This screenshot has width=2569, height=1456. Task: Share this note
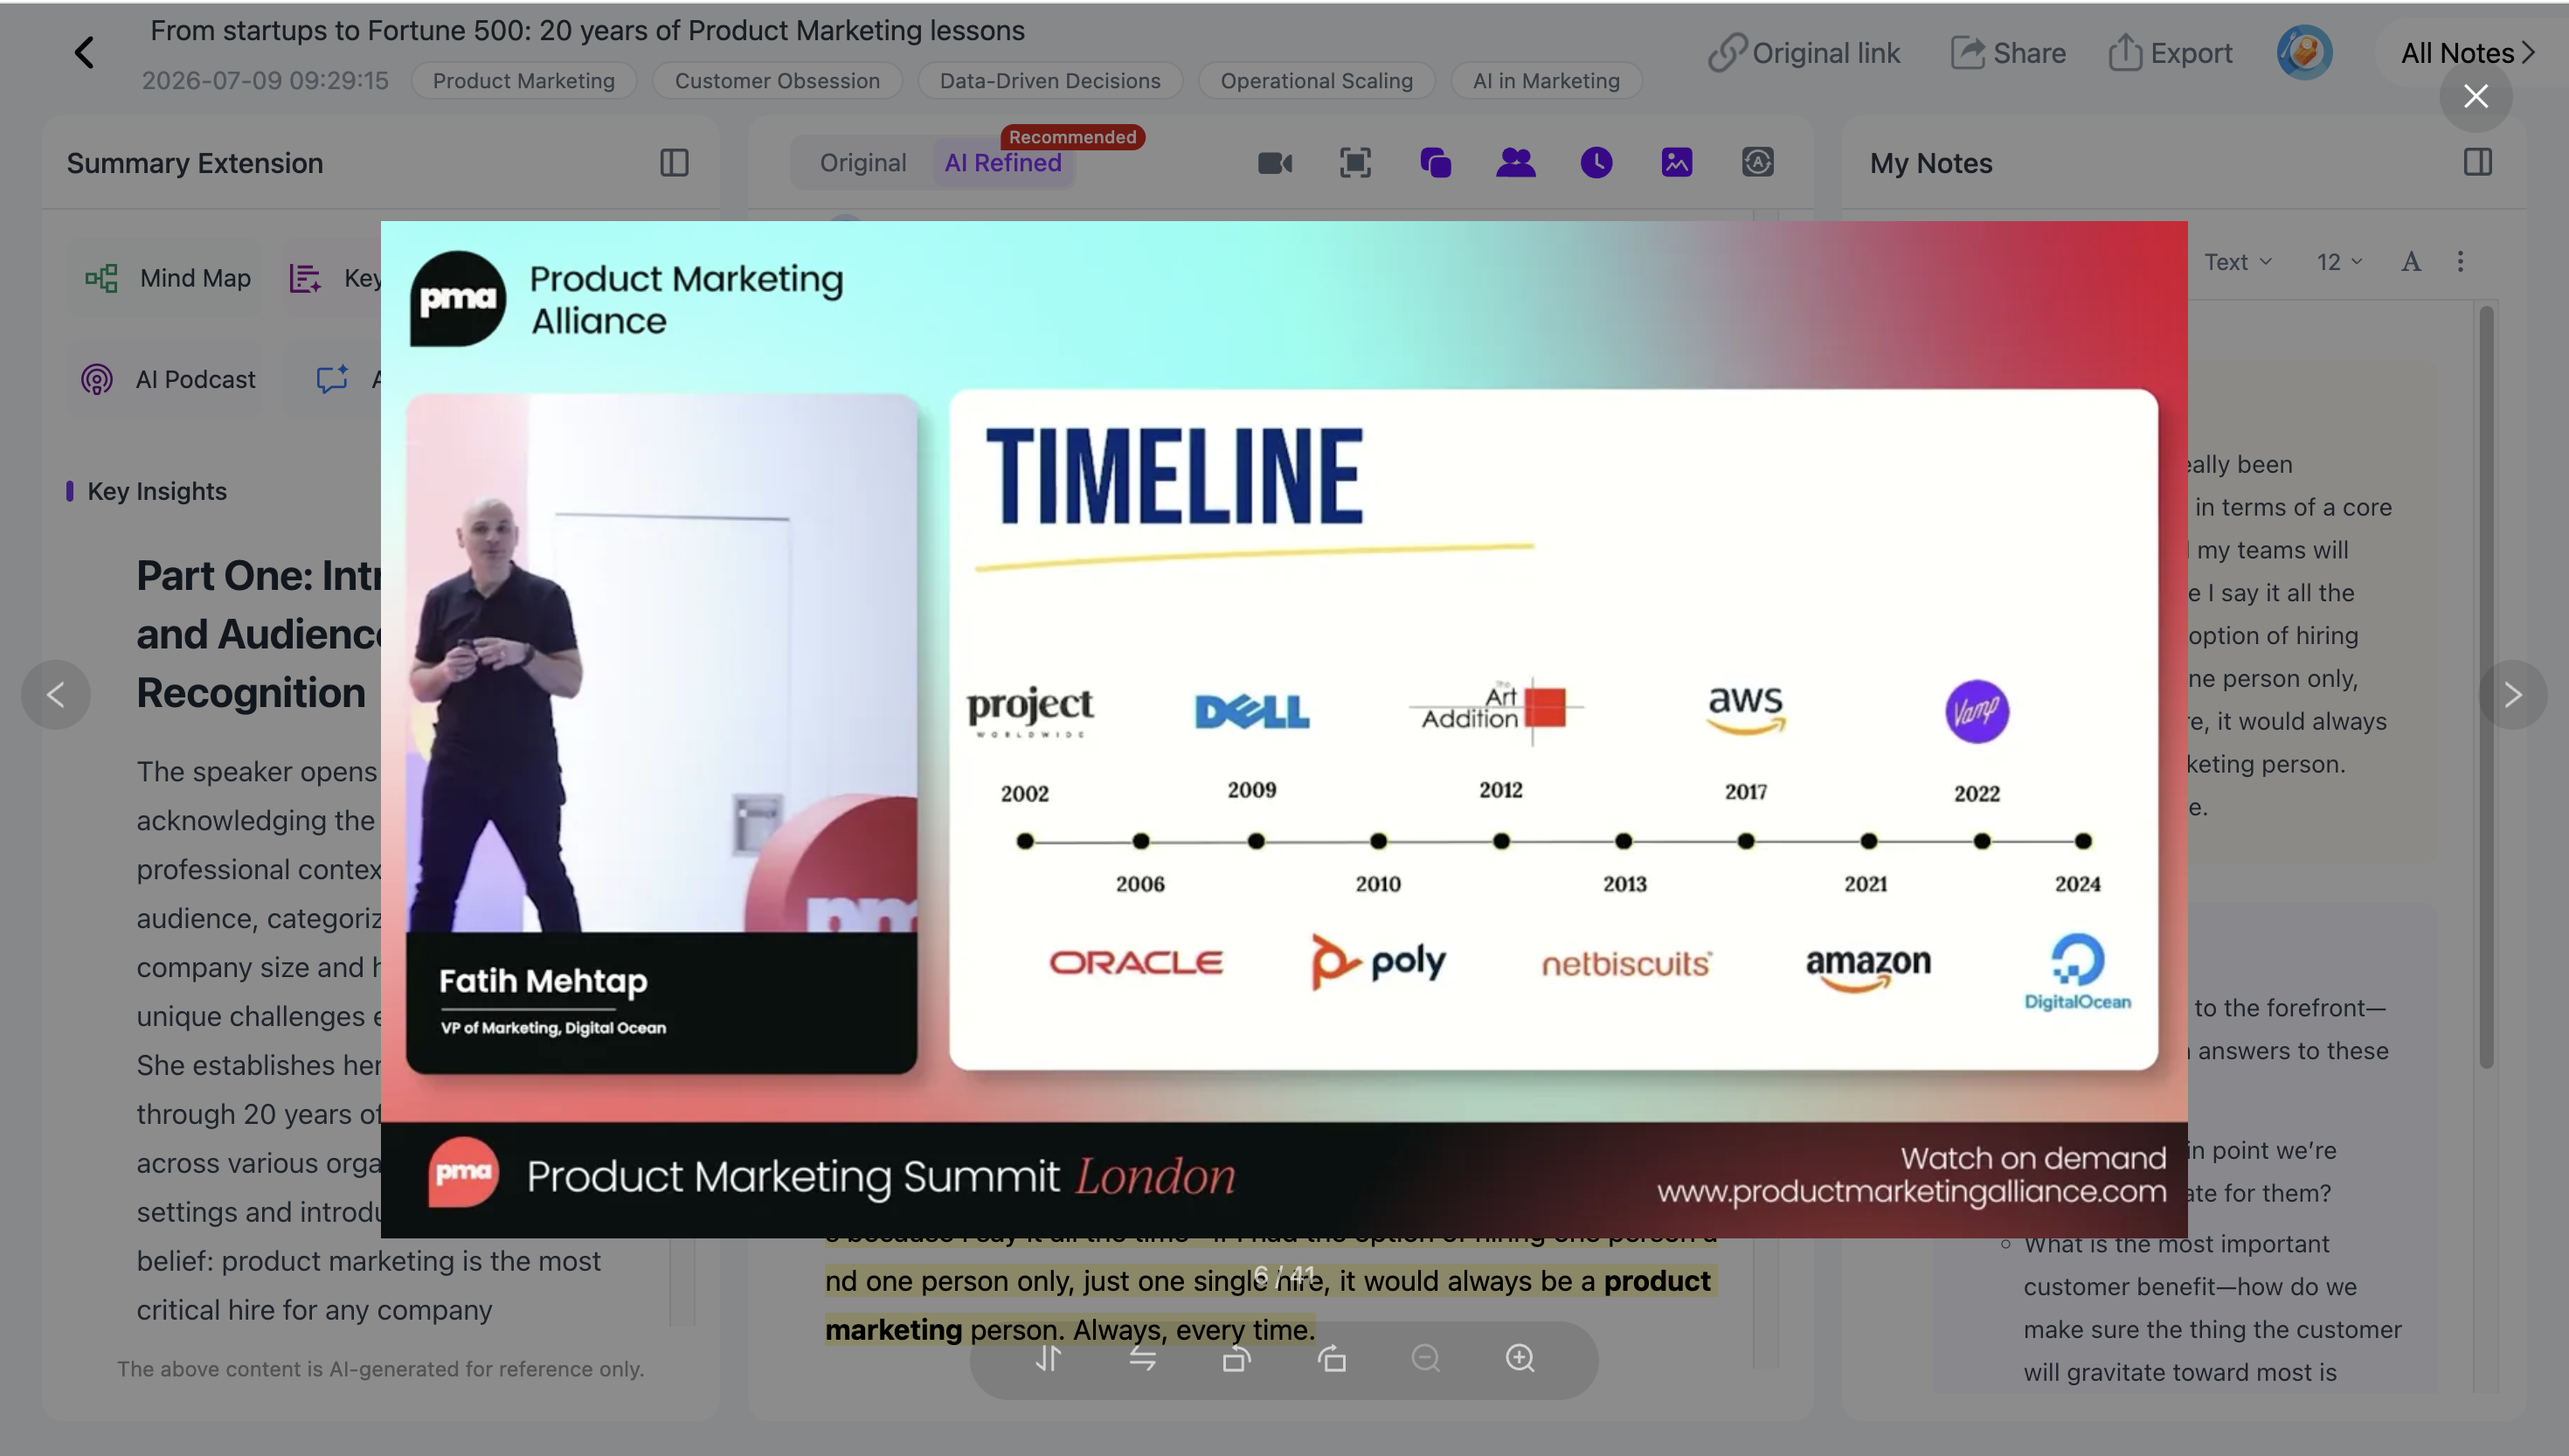click(2007, 53)
